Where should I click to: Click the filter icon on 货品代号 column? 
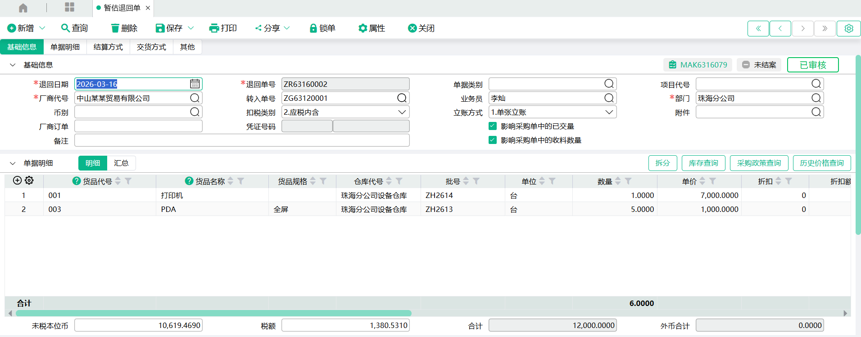[128, 181]
